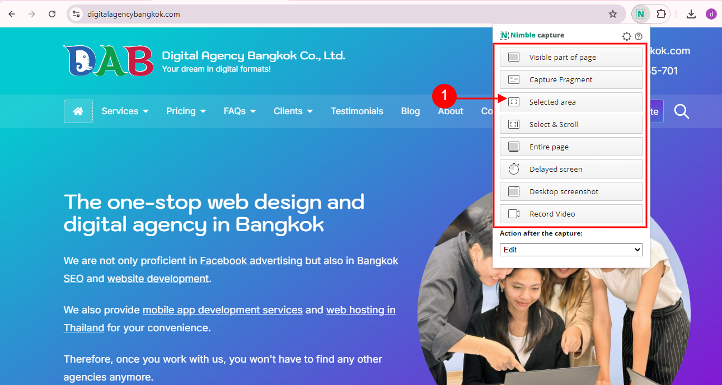
Task: Click the website Home icon
Action: (78, 111)
